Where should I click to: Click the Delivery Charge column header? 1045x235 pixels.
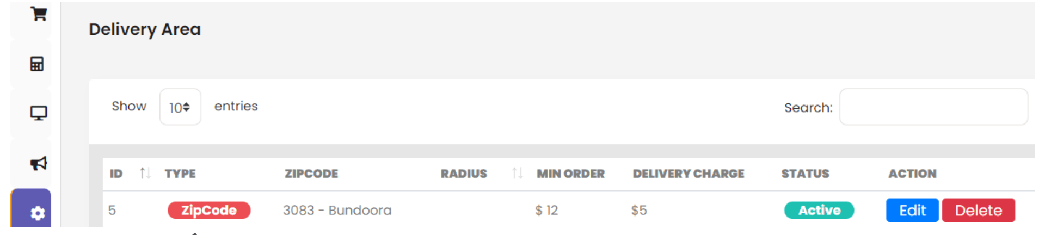[x=688, y=174]
